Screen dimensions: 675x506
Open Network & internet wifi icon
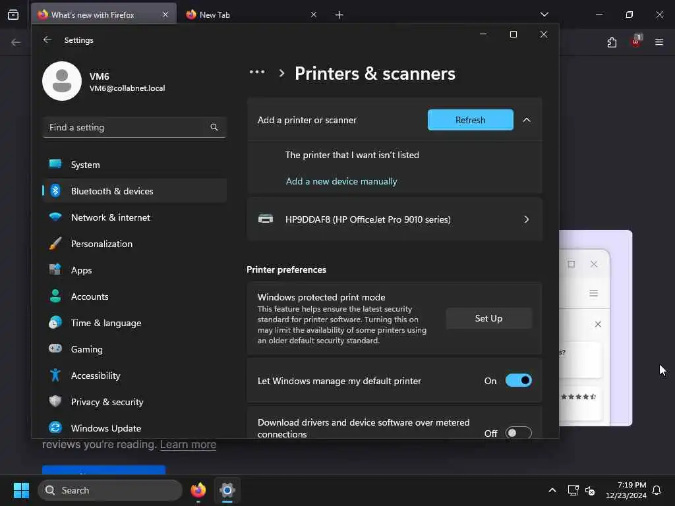[55, 217]
